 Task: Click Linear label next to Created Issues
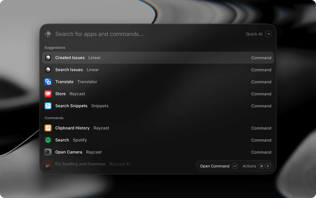tap(95, 58)
